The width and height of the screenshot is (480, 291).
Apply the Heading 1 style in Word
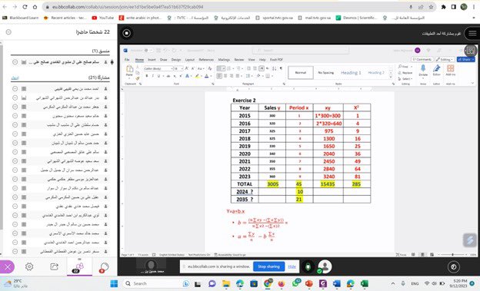tap(351, 73)
